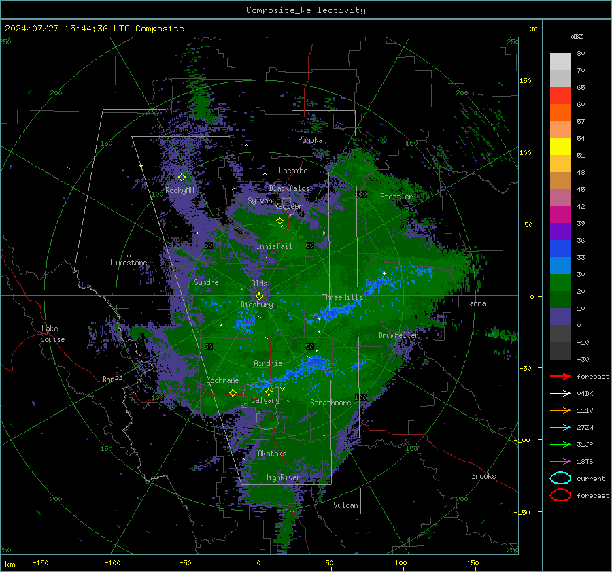Select the orange 111V arrow icon
Screen dimensions: 612x572
pyautogui.click(x=560, y=410)
